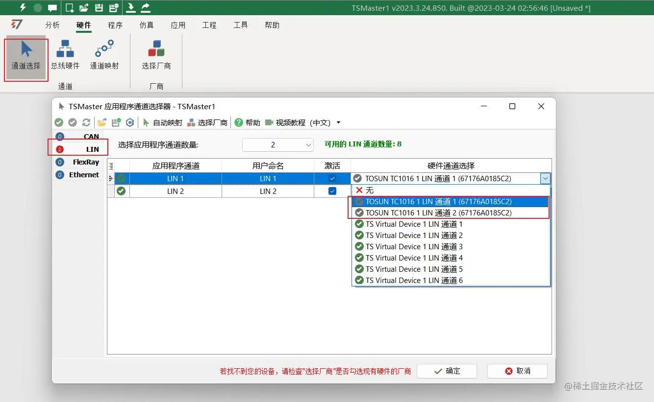Open the 帮助 menu in the ribbon bar
654x402 pixels.
272,25
